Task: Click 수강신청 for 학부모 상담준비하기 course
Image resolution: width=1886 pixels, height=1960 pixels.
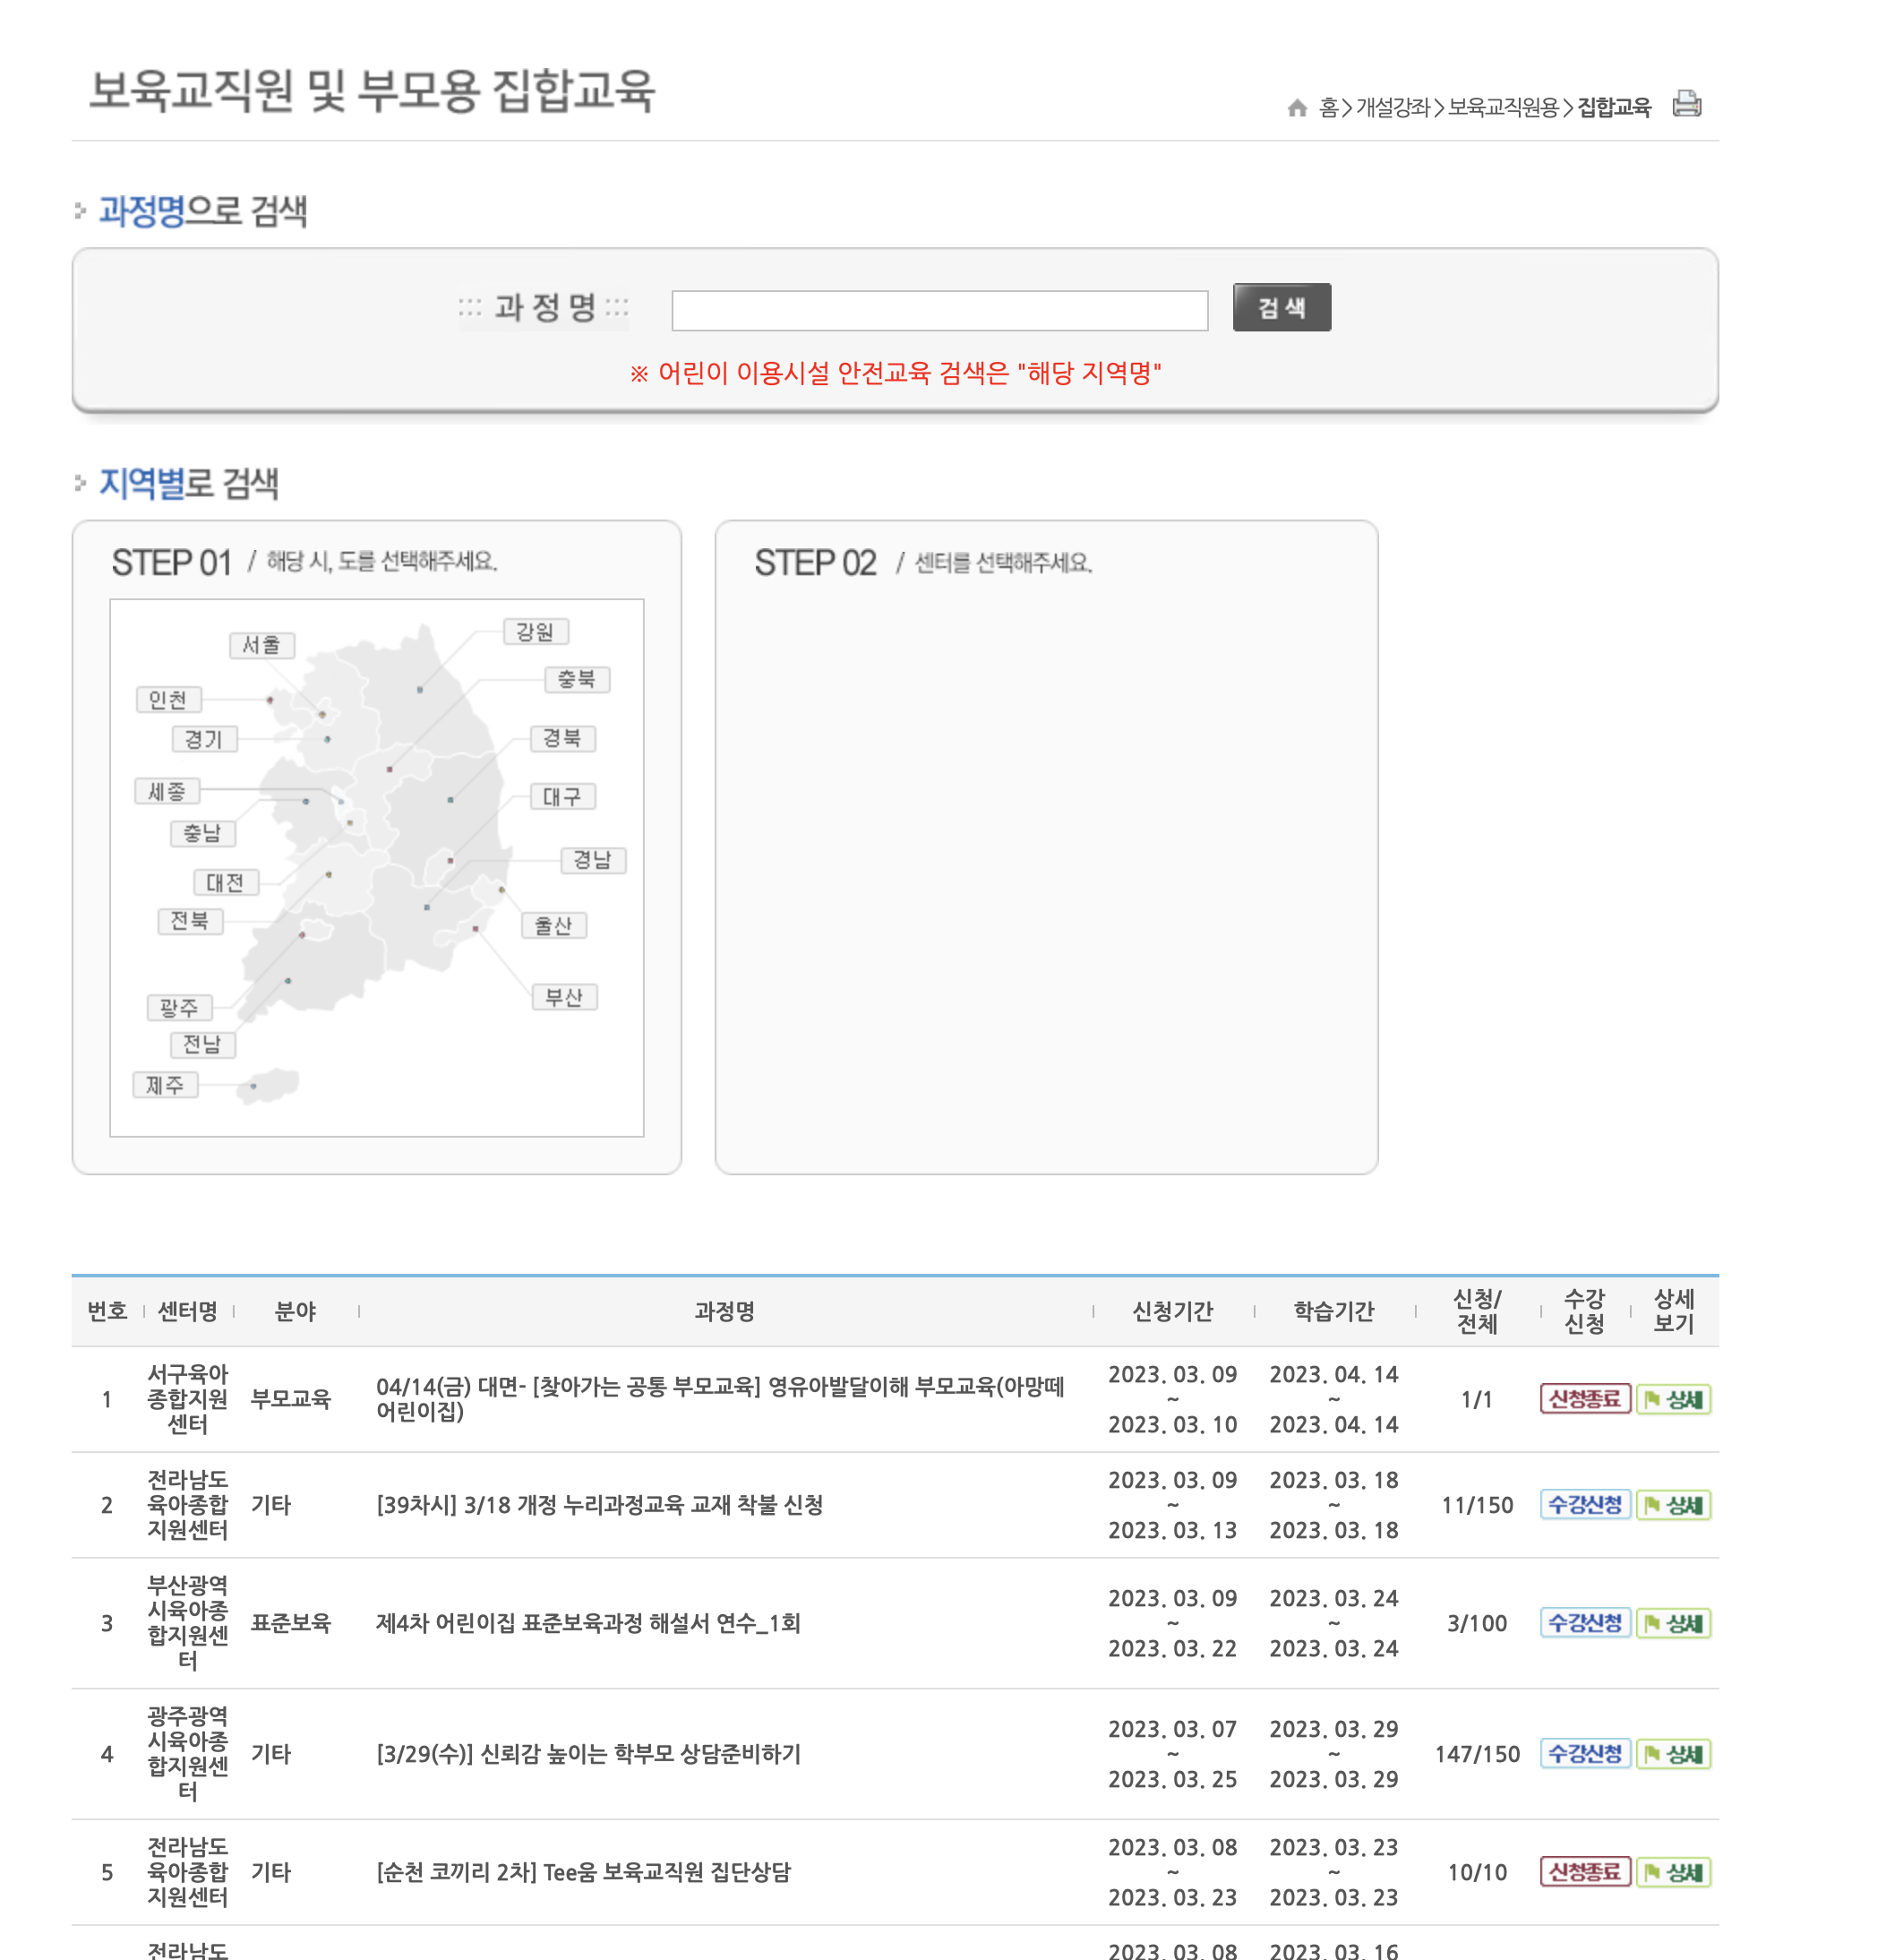Action: (1584, 1754)
